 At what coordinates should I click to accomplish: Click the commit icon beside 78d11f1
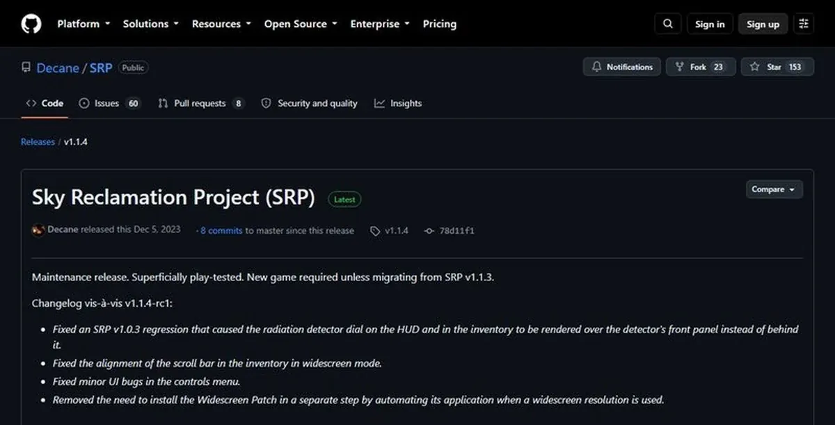[429, 230]
